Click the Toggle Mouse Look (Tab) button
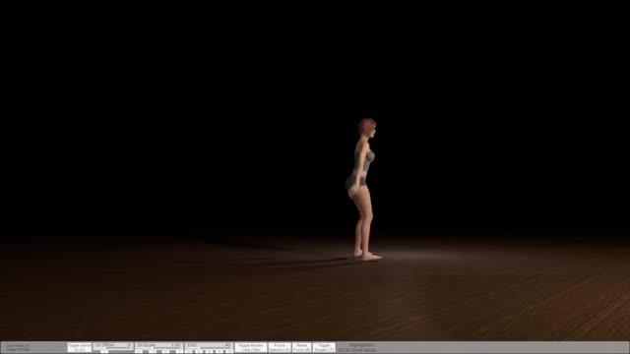Viewport: 630px width, 354px height. click(251, 347)
